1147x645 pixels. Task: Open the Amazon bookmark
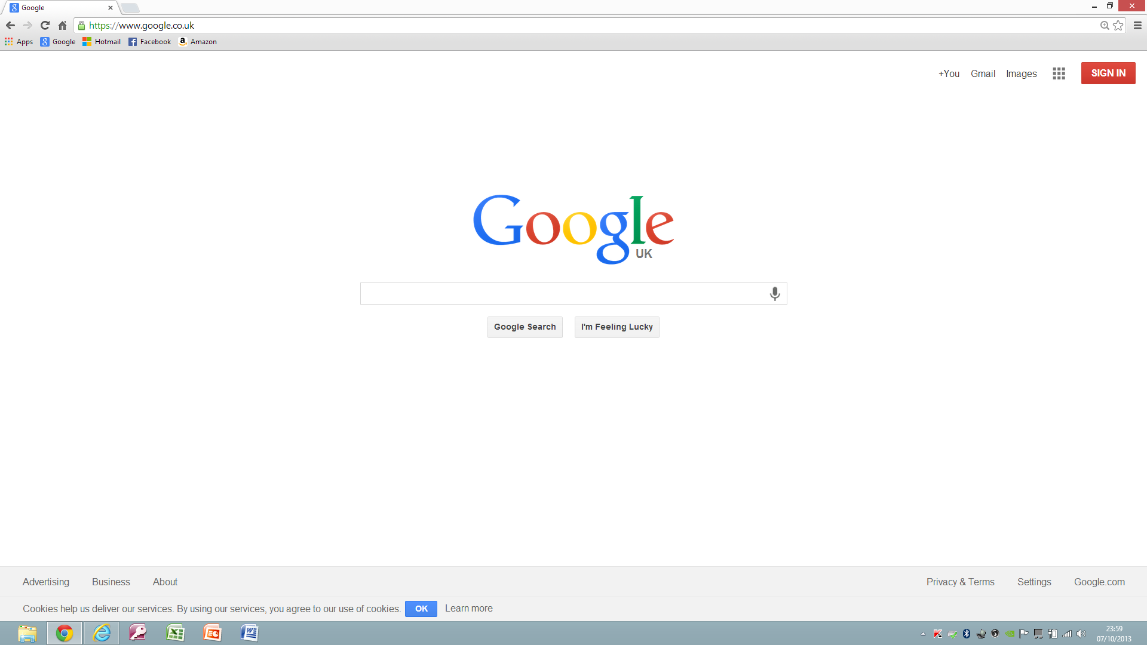198,42
